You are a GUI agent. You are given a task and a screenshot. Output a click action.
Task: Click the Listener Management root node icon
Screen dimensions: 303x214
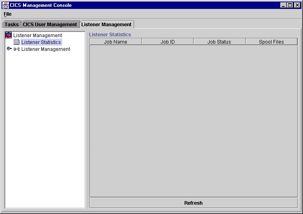pyautogui.click(x=8, y=35)
